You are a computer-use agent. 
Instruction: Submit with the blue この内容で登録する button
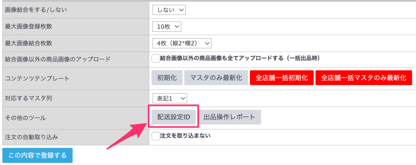[37, 155]
